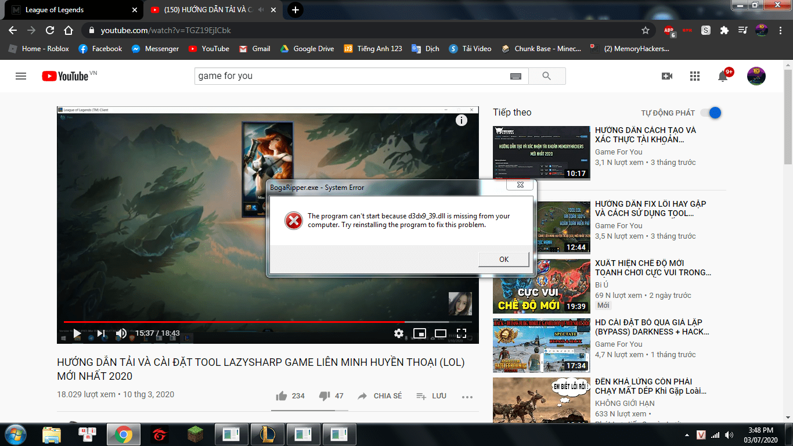The image size is (793, 446).
Task: Open the create video camera icon
Action: 667,76
